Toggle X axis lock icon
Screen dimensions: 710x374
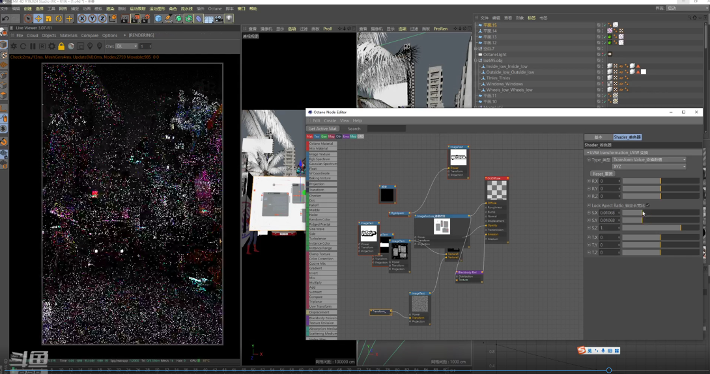tap(82, 19)
